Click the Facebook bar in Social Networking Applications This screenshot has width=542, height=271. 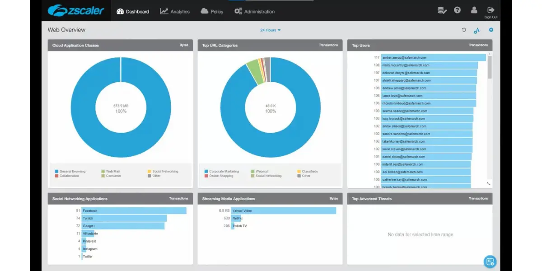134,211
